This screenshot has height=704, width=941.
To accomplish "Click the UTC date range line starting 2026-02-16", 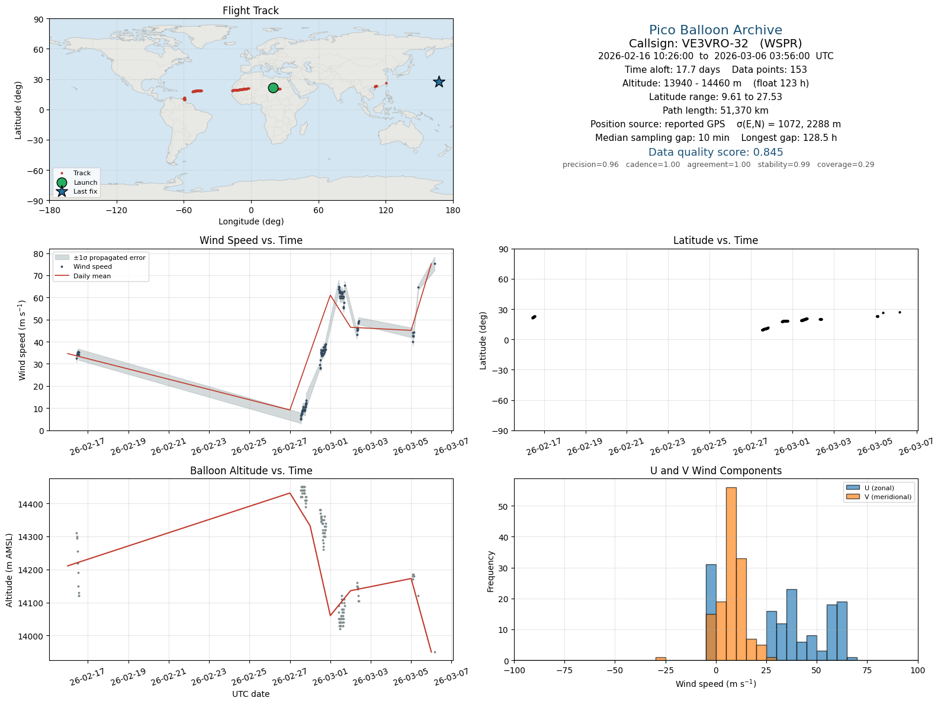I will coord(715,56).
